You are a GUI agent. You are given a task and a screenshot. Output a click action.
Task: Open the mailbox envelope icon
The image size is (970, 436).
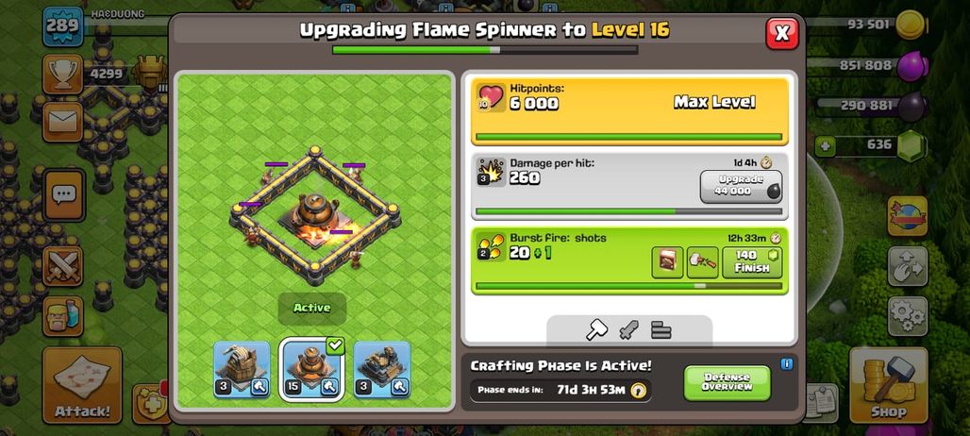pos(62,121)
